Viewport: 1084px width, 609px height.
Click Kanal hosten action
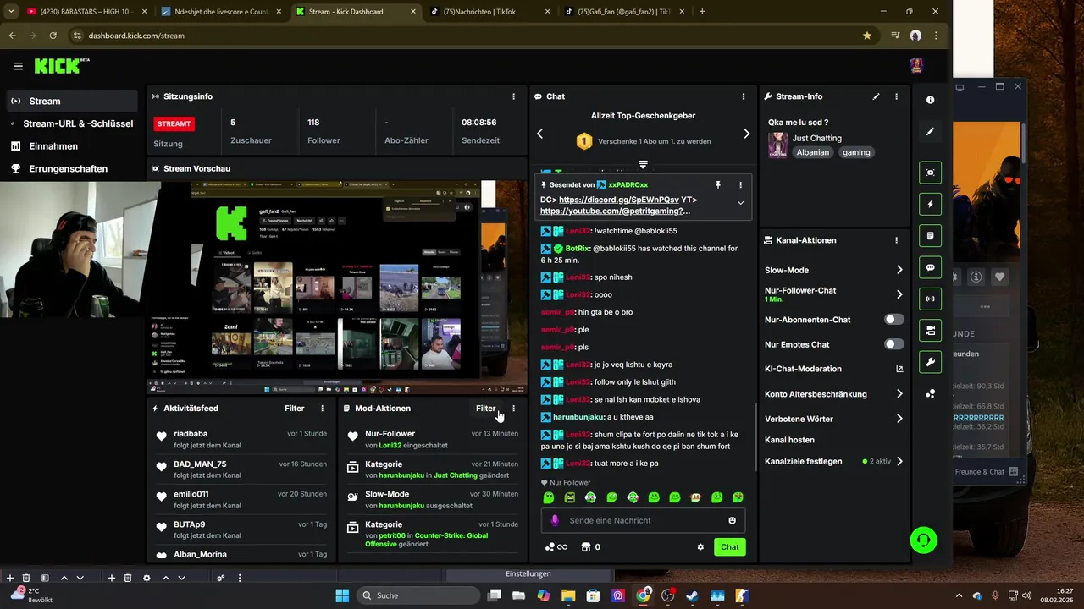click(789, 440)
